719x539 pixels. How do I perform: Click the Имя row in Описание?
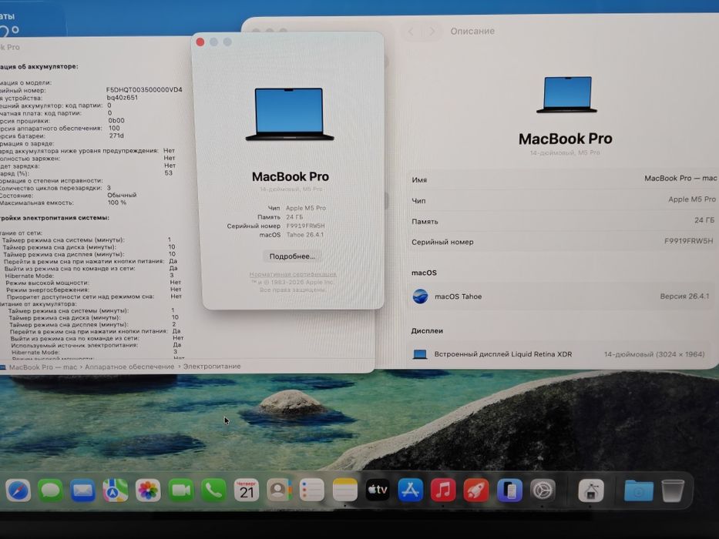564,179
